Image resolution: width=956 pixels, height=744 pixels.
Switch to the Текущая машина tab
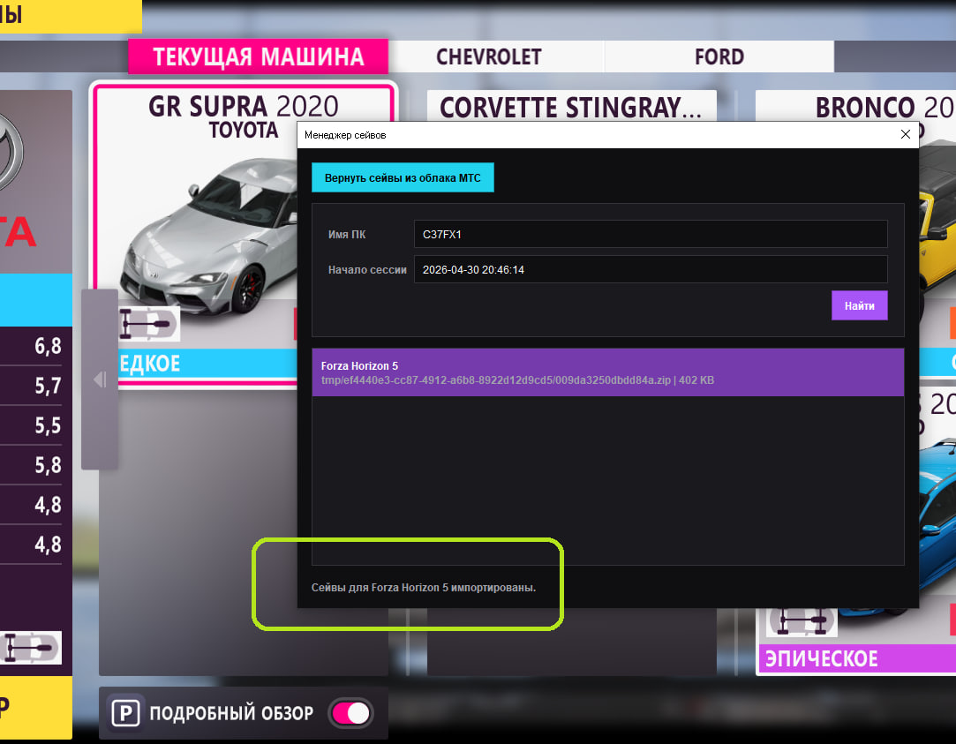coord(258,56)
